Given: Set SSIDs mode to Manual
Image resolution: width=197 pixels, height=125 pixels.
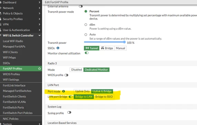Looking at the screenshot, I should point(120,48).
